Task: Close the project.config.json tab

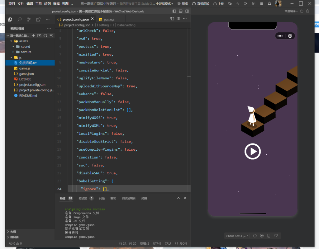Action: click(92, 19)
